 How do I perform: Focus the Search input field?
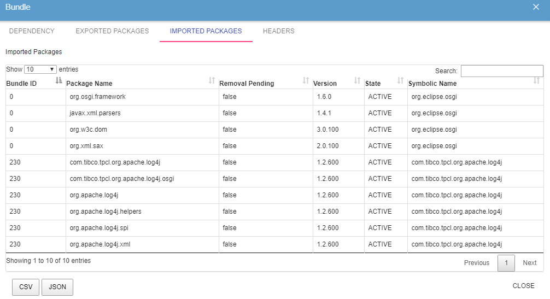tap(501, 71)
